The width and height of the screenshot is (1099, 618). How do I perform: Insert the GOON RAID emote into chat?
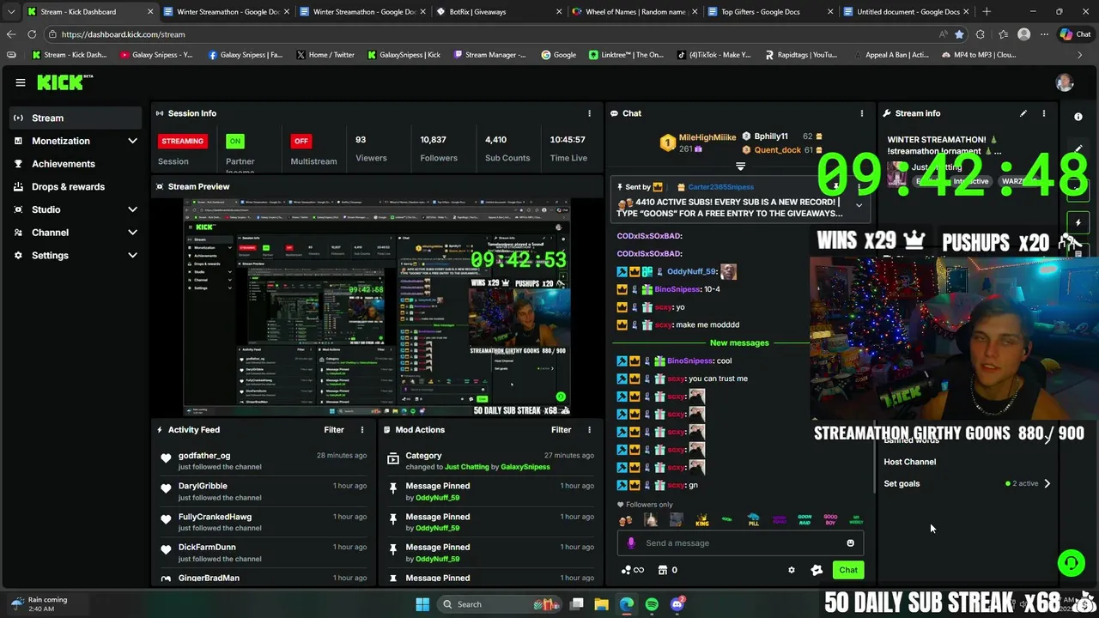coord(805,520)
